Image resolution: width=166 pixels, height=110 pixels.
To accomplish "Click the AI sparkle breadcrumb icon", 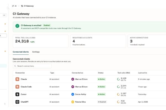I will click(x=13, y=6).
